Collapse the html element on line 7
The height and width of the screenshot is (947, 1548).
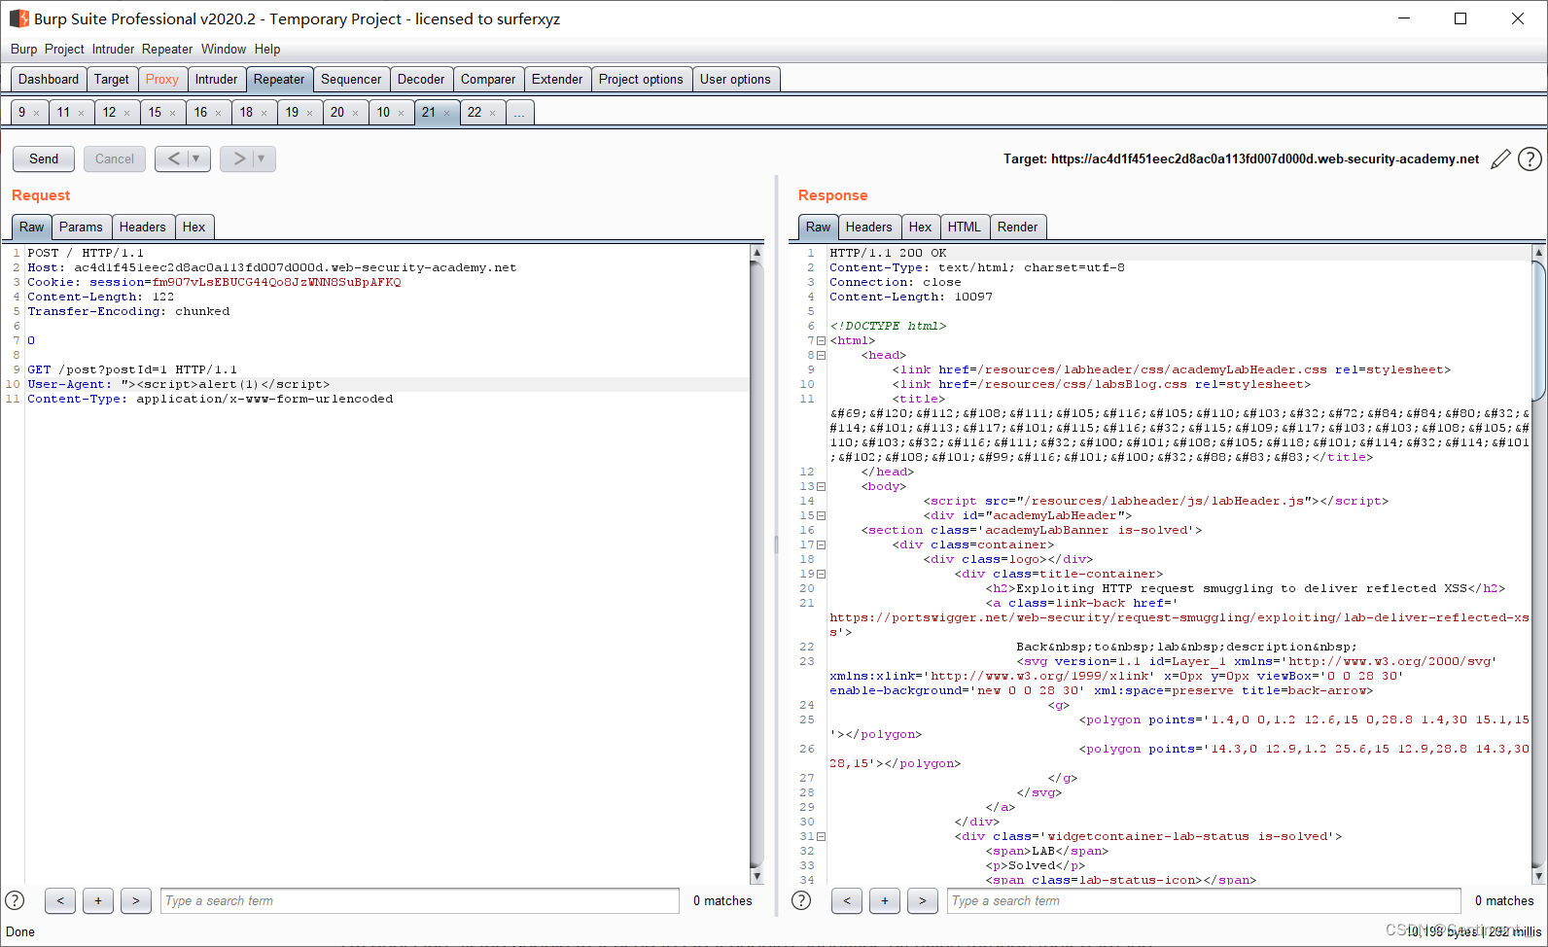tap(821, 340)
